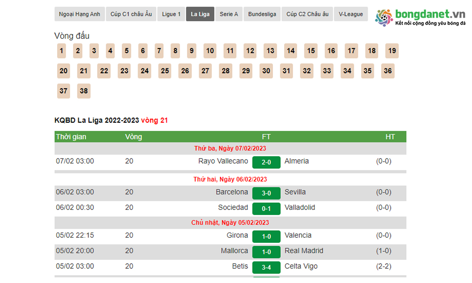Image resolution: width=472 pixels, height=283 pixels.
Task: Jump to round 19
Action: 391,51
